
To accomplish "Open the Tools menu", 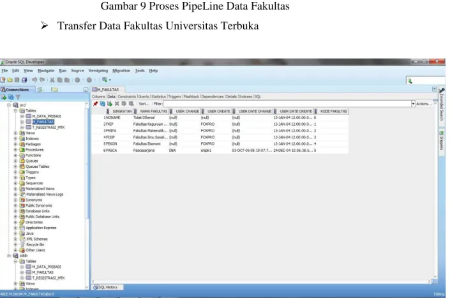I will 140,71.
